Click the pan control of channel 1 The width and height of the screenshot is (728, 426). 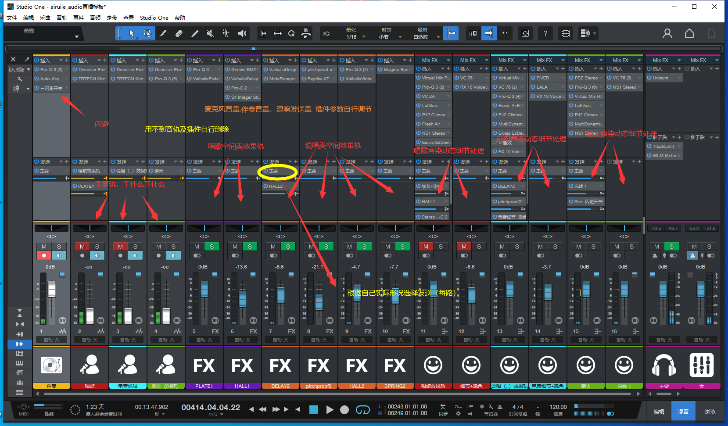51,228
